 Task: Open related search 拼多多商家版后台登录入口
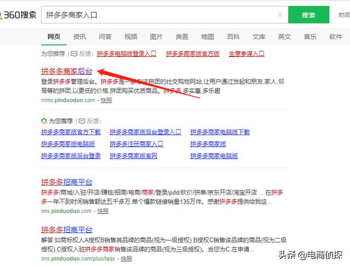coord(145,132)
